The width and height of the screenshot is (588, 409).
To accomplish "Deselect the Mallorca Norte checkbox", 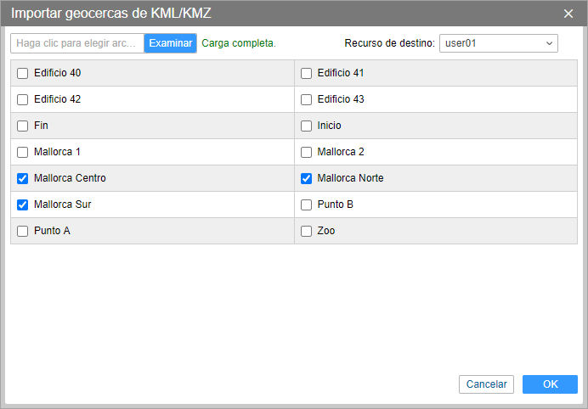I will point(306,178).
